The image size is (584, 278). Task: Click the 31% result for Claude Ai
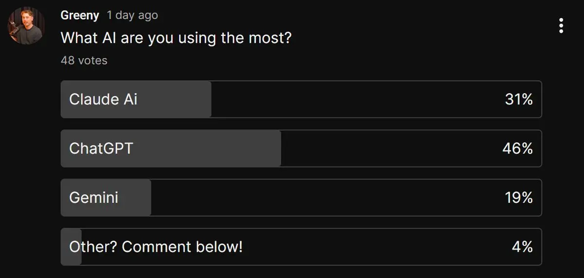pos(519,99)
